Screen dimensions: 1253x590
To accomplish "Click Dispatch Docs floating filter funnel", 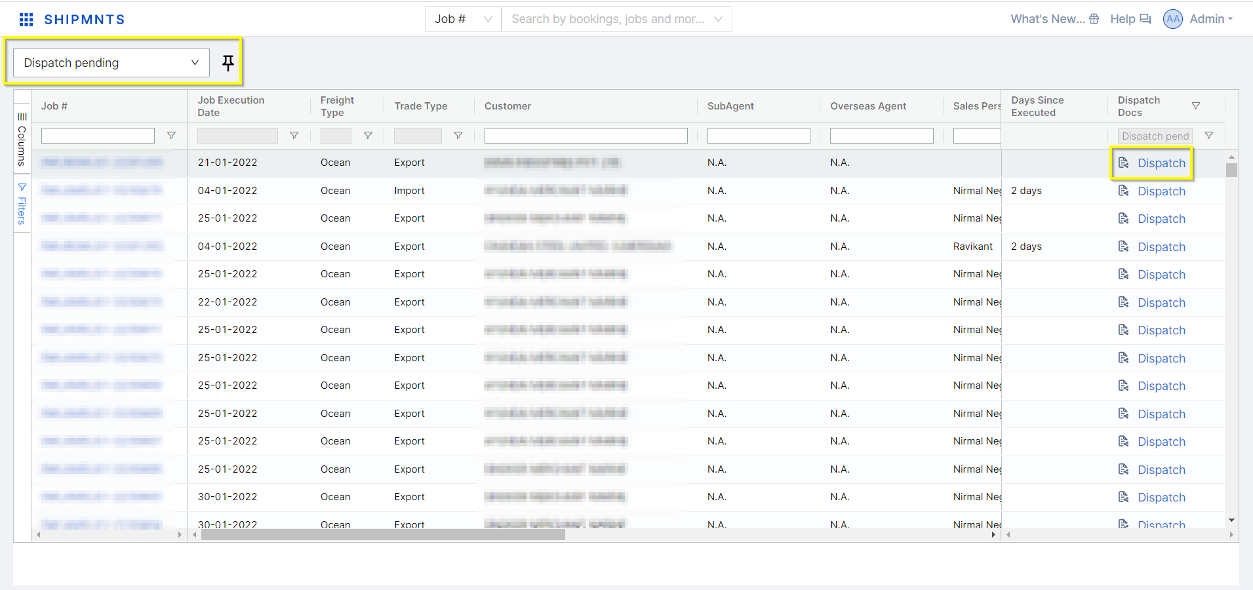I will tap(1209, 136).
